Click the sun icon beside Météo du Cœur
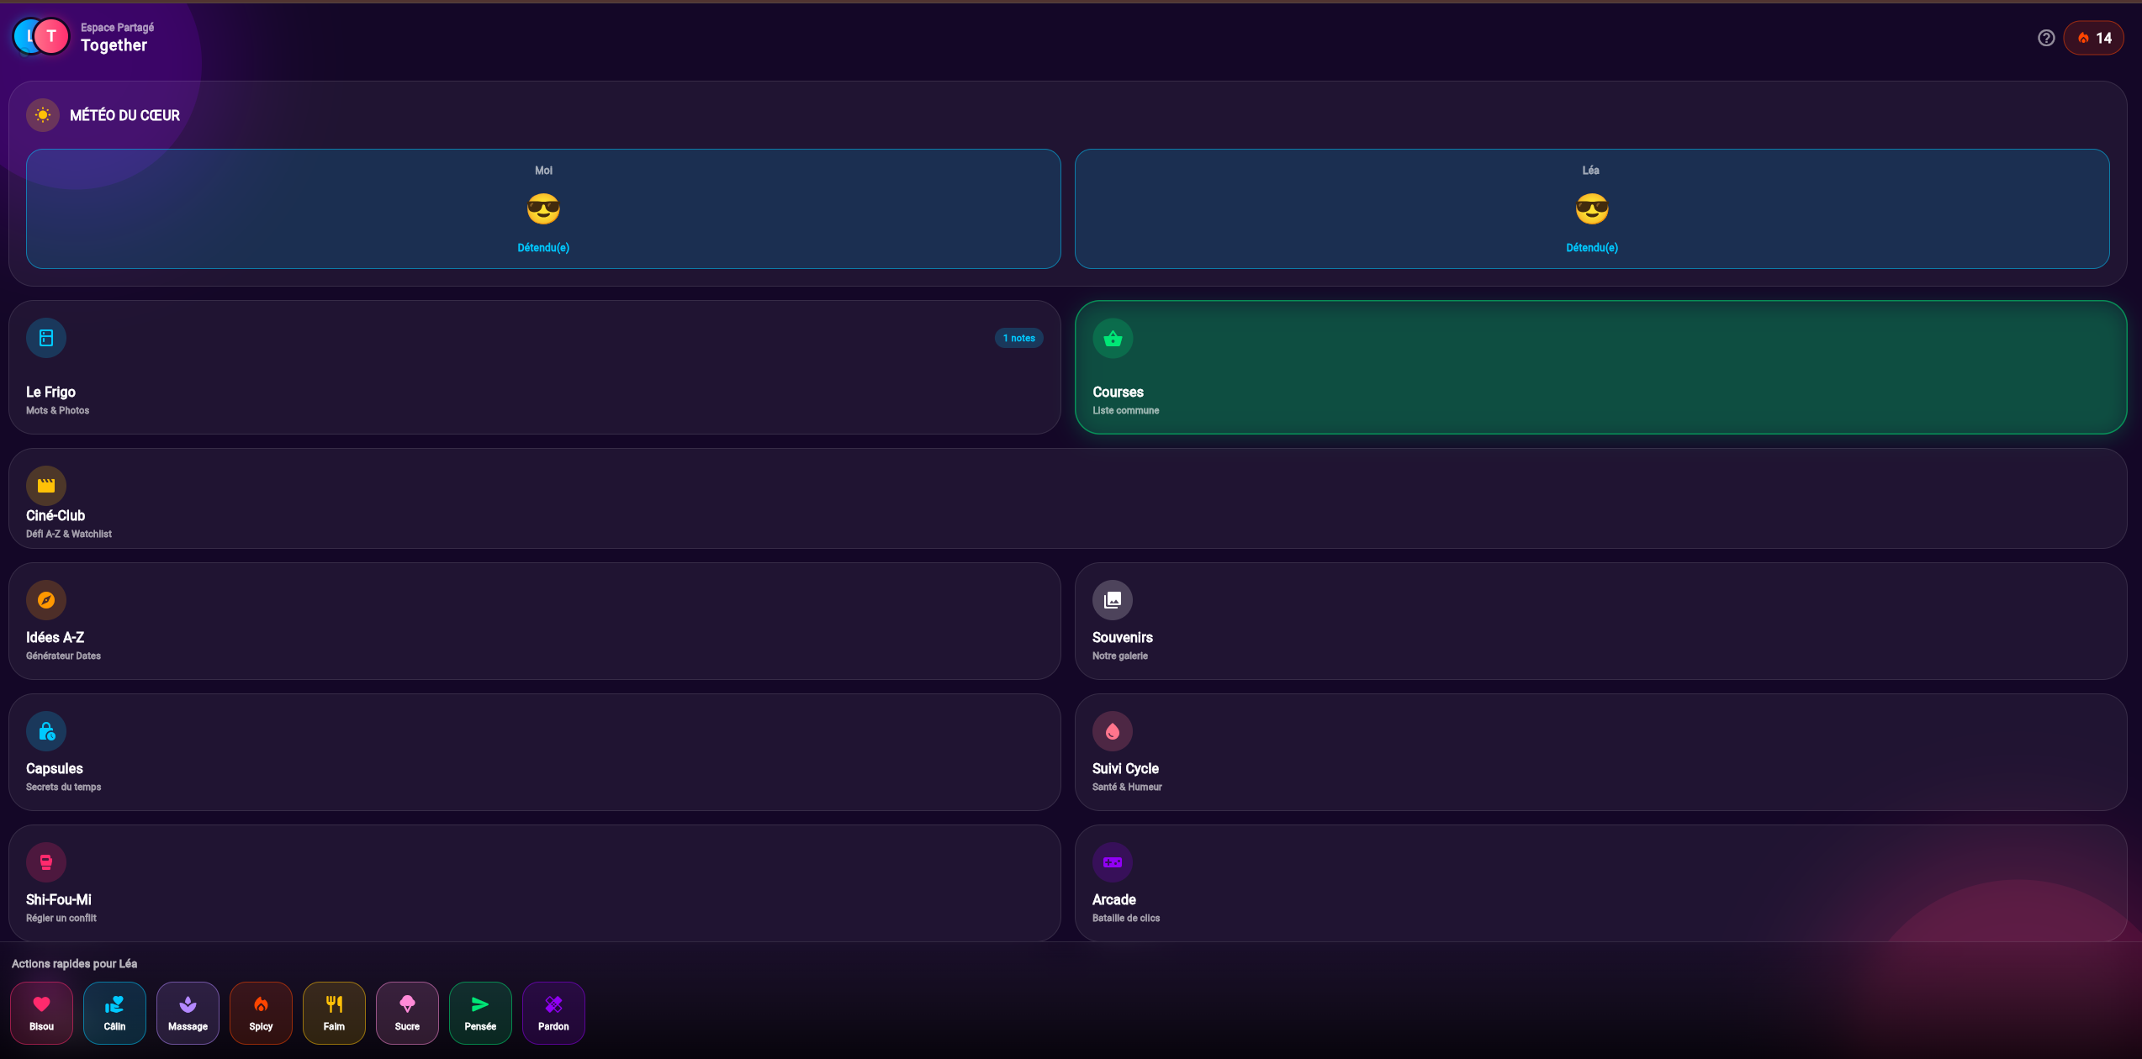The height and width of the screenshot is (1059, 2142). tap(43, 115)
